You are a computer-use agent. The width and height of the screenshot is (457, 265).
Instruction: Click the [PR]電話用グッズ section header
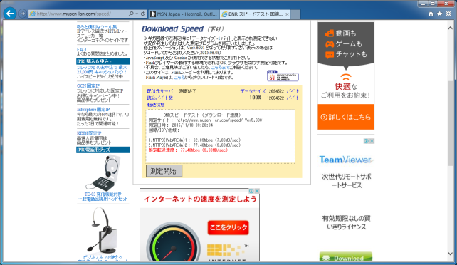(103, 150)
